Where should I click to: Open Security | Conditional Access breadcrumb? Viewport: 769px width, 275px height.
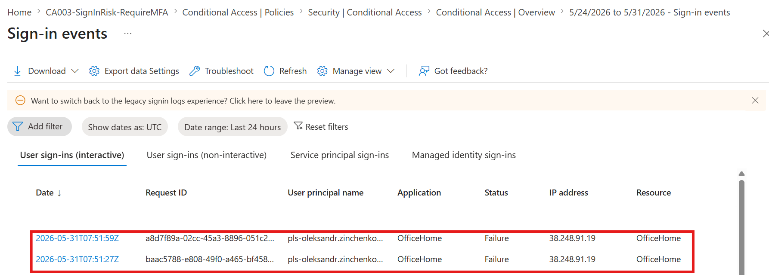365,12
